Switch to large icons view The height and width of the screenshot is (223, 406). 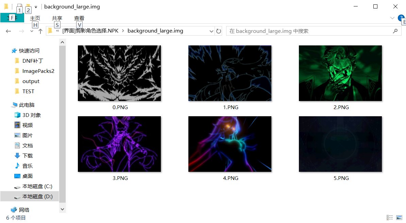(x=399, y=218)
